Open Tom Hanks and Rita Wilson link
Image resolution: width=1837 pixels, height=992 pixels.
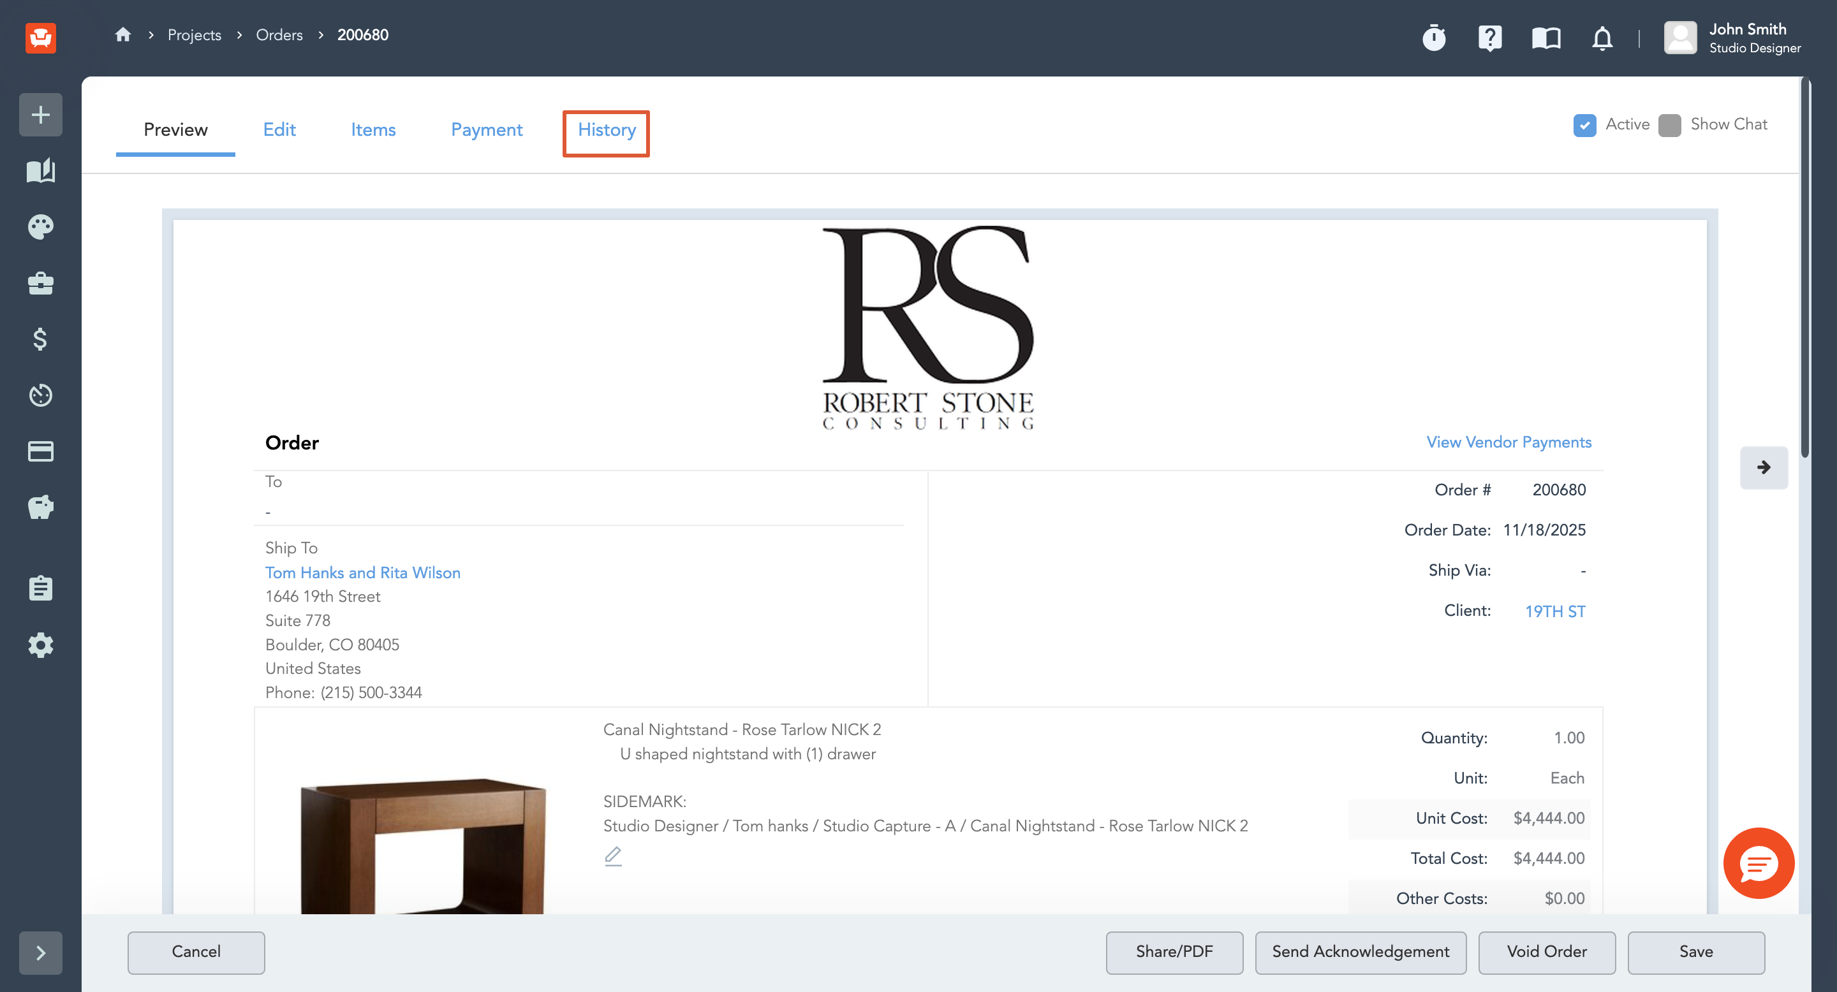coord(362,573)
